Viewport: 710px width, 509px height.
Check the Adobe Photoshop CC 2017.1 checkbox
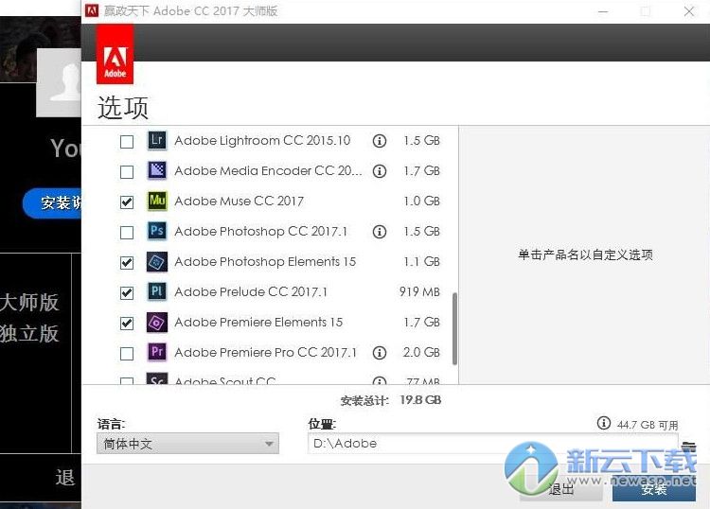click(x=127, y=233)
